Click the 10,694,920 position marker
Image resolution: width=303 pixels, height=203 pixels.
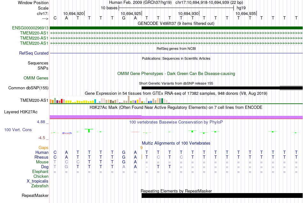coord(73,13)
